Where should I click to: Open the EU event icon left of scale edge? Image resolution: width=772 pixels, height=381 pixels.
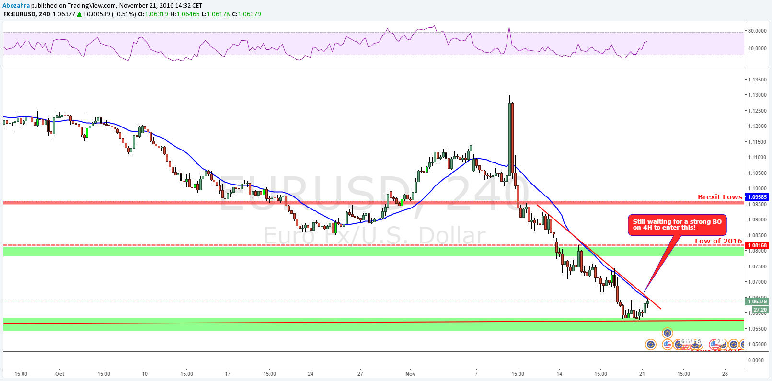tap(734, 345)
